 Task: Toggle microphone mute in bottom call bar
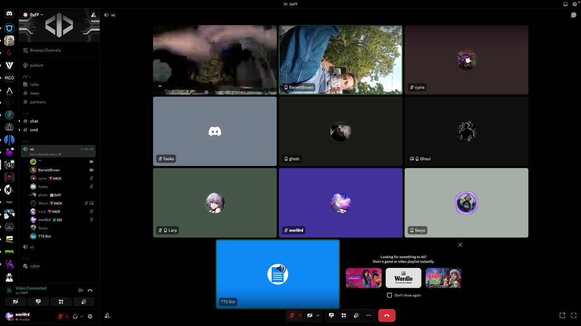point(291,315)
